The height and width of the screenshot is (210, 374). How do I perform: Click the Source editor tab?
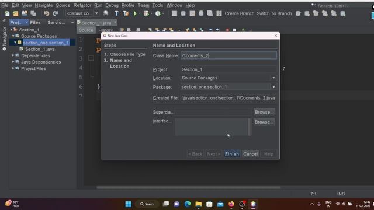(x=86, y=30)
